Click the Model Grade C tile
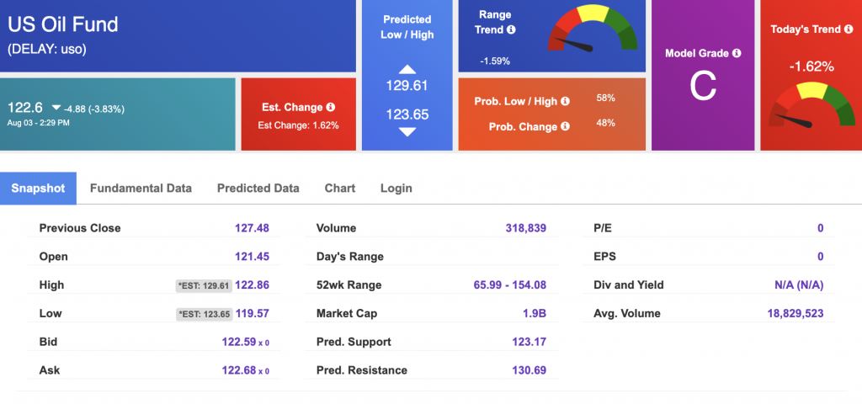The height and width of the screenshot is (404, 862). point(703,75)
